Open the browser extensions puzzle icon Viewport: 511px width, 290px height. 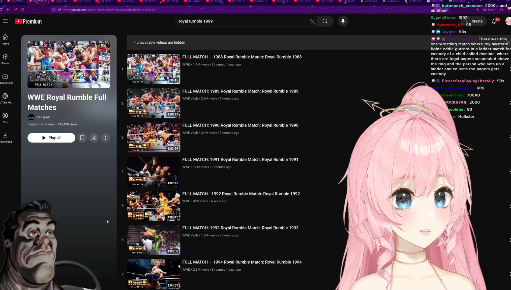[501, 10]
